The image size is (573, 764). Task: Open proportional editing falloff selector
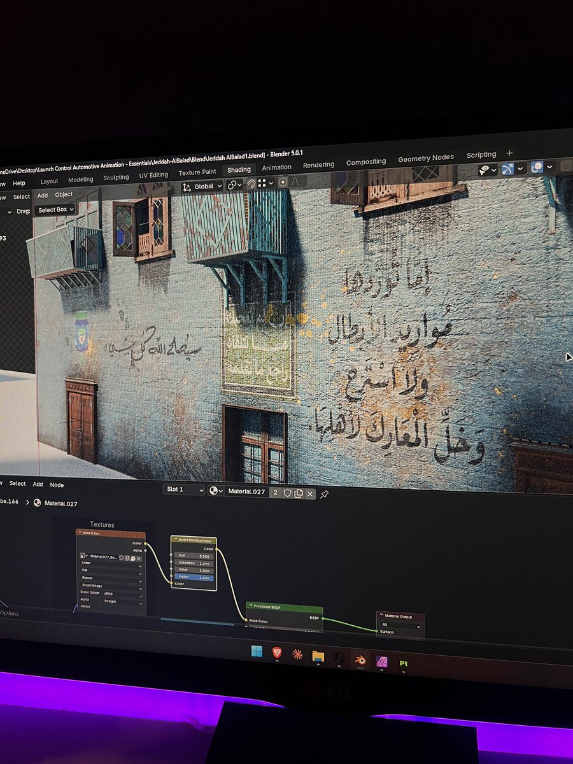[299, 181]
